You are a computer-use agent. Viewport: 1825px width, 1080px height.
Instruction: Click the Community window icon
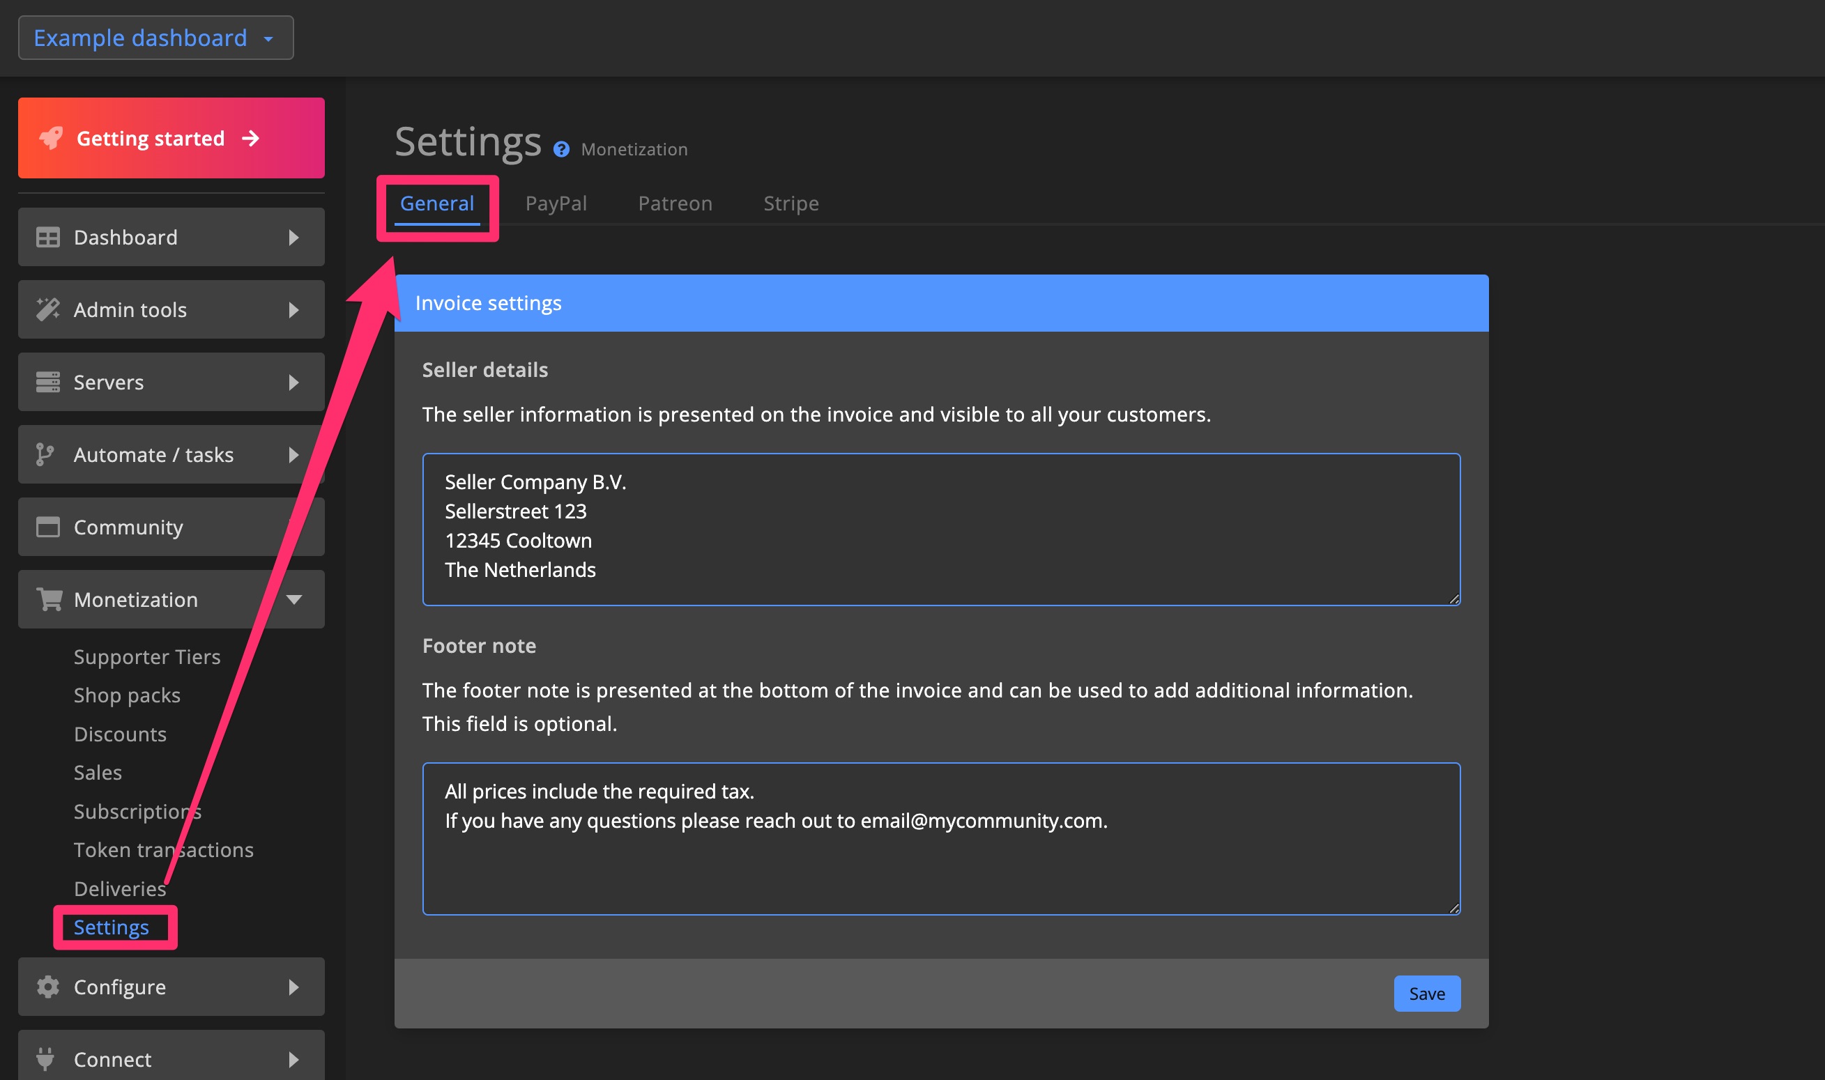47,526
